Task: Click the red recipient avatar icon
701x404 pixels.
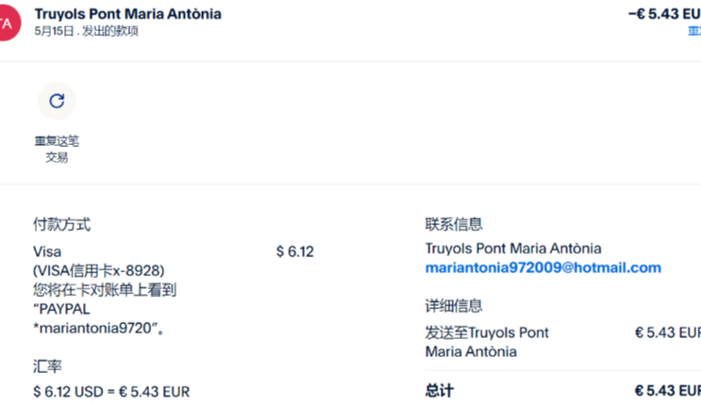Action: pyautogui.click(x=8, y=23)
